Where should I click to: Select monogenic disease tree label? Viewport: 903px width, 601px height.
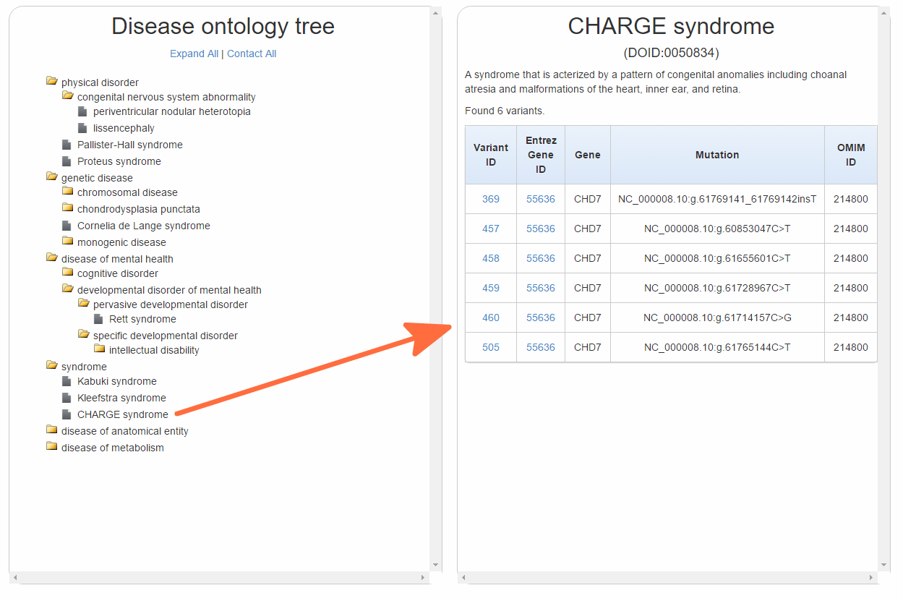point(121,242)
